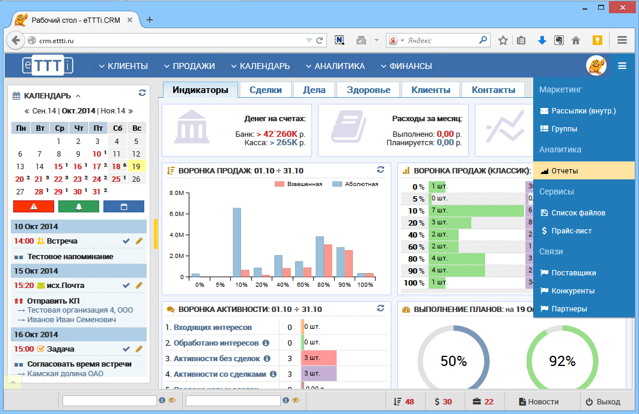This screenshot has height=414, width=639.
Task: Switch to the Клиенты tab
Action: coord(431,90)
